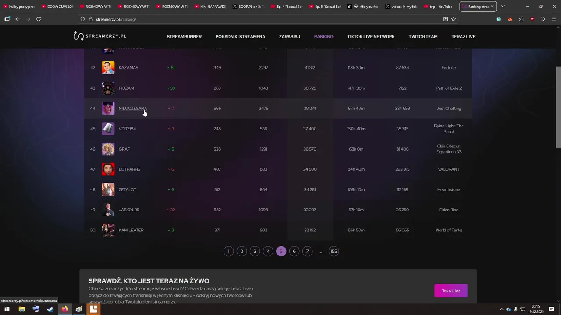This screenshot has height=315, width=561.
Task: Open the KAMILEATER streamer link
Action: coord(131,230)
